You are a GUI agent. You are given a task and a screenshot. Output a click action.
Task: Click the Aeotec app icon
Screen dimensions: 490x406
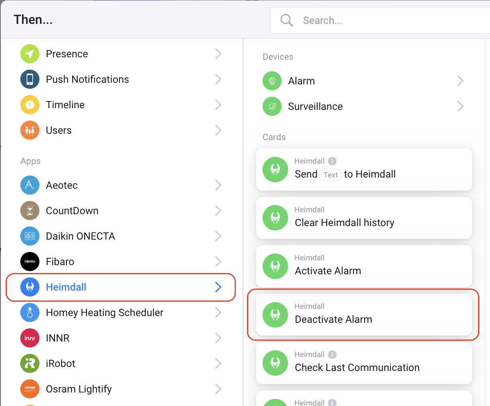click(x=30, y=185)
